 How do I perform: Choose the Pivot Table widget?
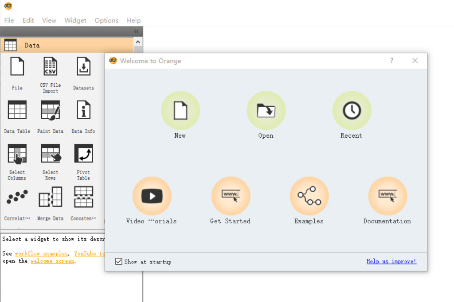(83, 154)
